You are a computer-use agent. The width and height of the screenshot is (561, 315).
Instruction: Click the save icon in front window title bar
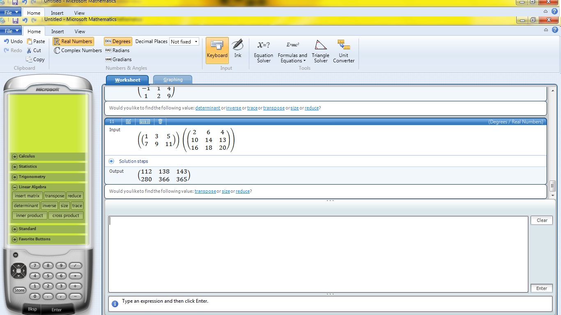coord(15,20)
